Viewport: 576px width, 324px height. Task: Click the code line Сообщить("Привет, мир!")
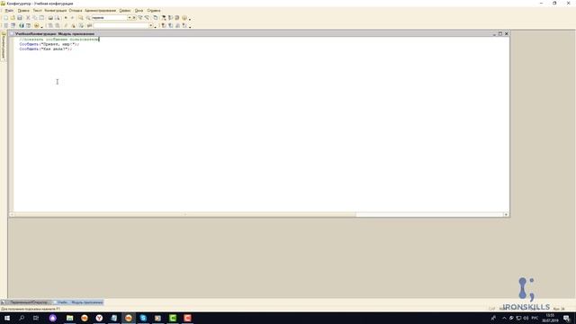pos(49,44)
